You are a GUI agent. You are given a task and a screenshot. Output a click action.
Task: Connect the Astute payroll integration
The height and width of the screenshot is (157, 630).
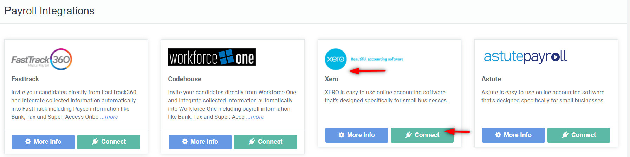click(579, 135)
